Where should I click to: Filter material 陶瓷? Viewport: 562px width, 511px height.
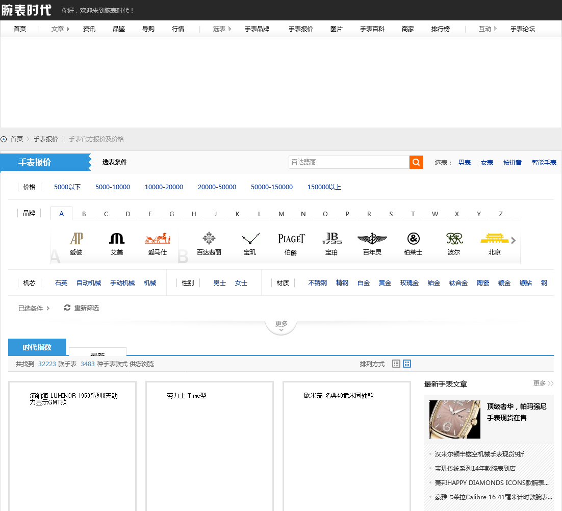point(483,283)
